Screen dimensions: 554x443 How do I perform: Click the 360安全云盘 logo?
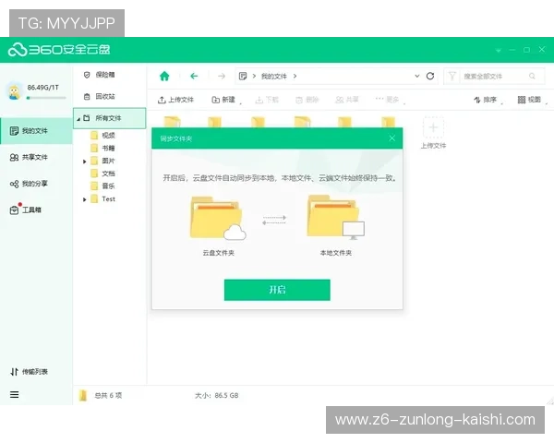point(59,50)
